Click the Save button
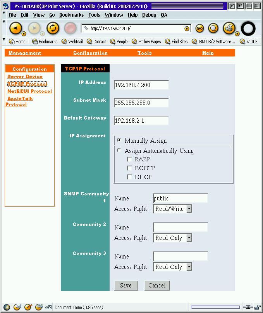The height and width of the screenshot is (313, 263). click(x=126, y=286)
